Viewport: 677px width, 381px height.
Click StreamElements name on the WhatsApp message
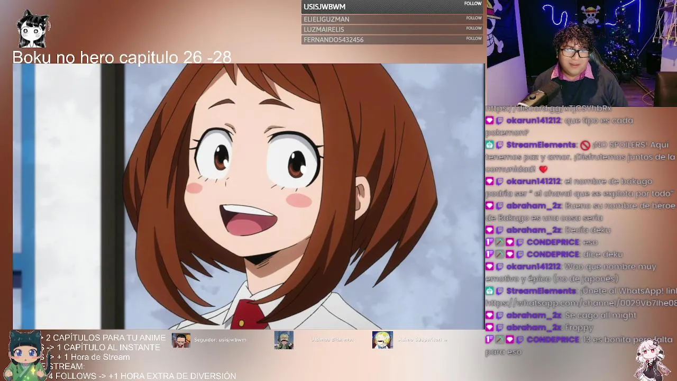pos(541,291)
